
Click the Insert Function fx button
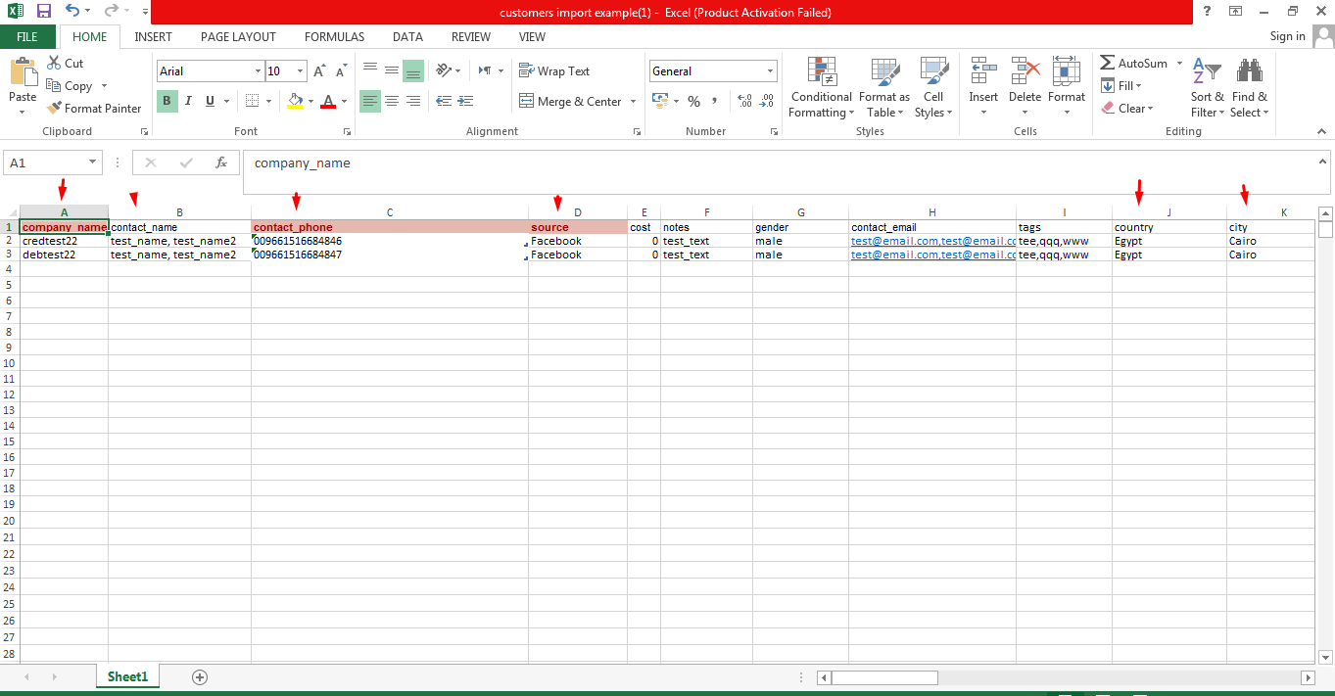[221, 163]
